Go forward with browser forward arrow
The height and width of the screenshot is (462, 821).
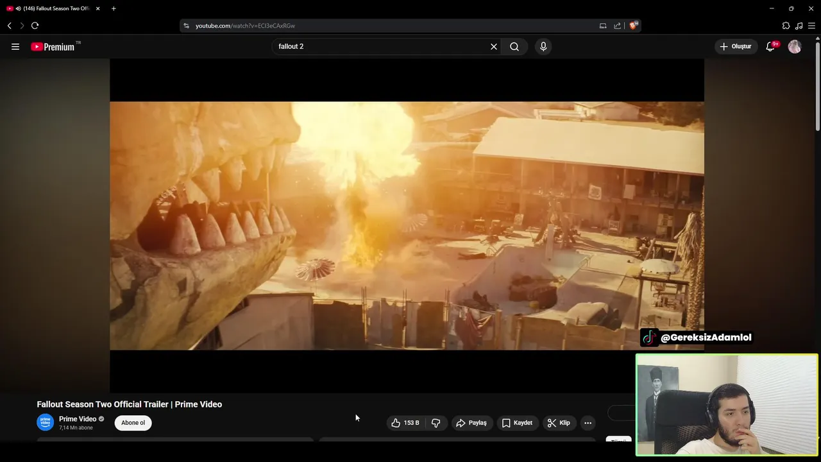tap(22, 26)
